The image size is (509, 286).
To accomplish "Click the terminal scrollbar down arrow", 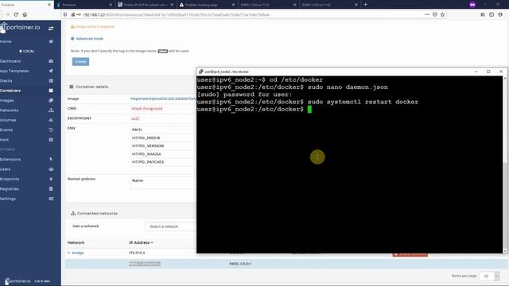I will click(505, 251).
